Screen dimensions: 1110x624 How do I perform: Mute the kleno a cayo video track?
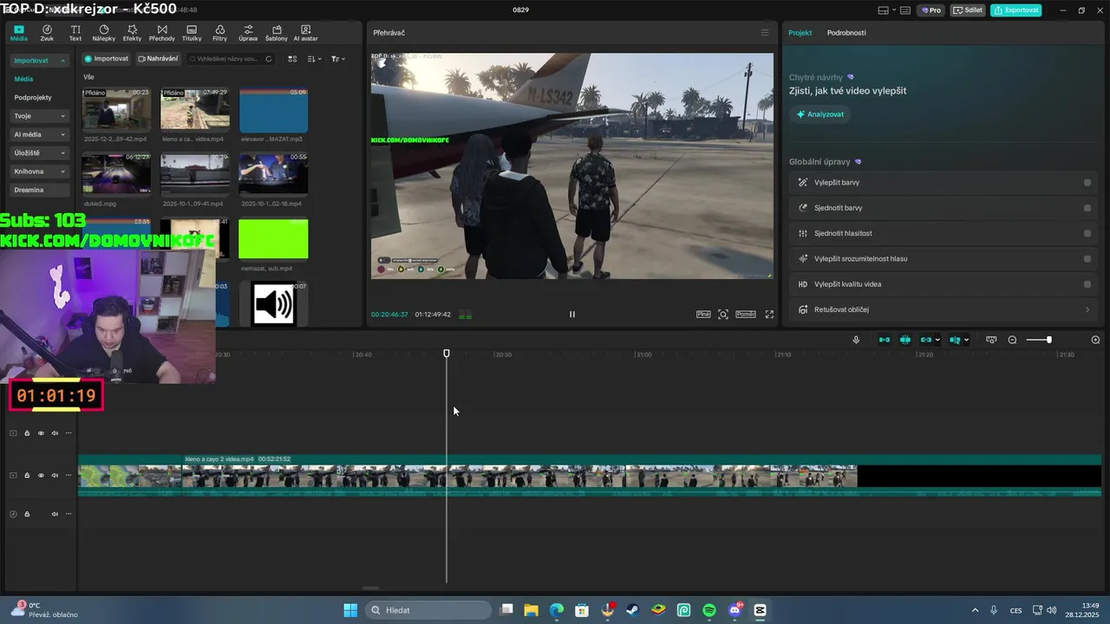click(55, 476)
